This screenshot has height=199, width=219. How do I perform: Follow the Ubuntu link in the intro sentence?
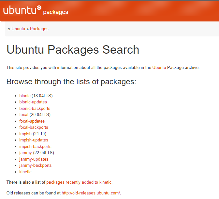[159, 67]
